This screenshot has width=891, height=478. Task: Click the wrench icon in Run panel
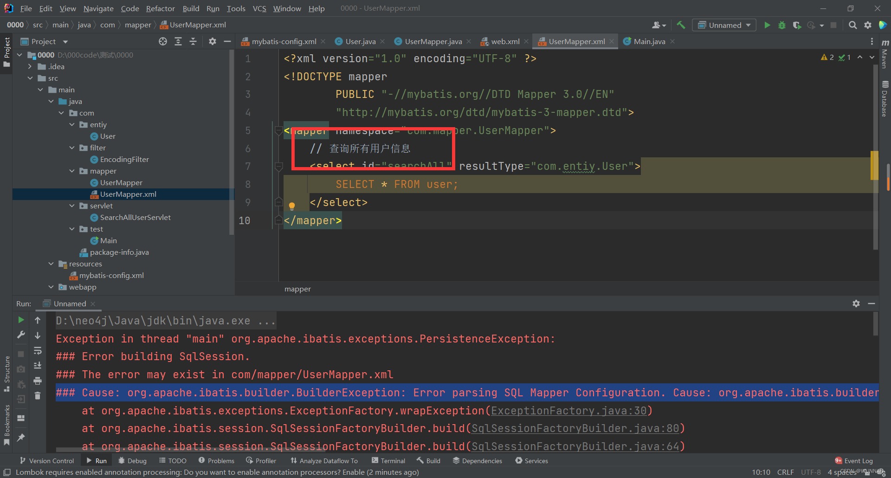click(21, 335)
